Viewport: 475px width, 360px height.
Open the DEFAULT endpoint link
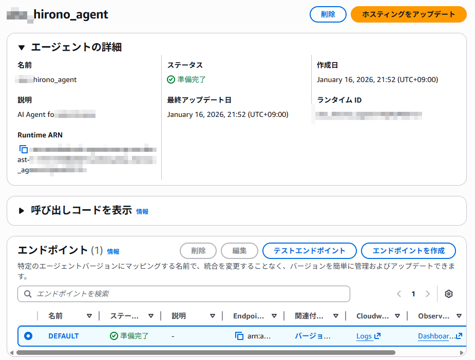pyautogui.click(x=64, y=336)
